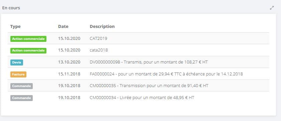This screenshot has height=121, width=281.
Task: Select the Date column header
Action: [63, 26]
